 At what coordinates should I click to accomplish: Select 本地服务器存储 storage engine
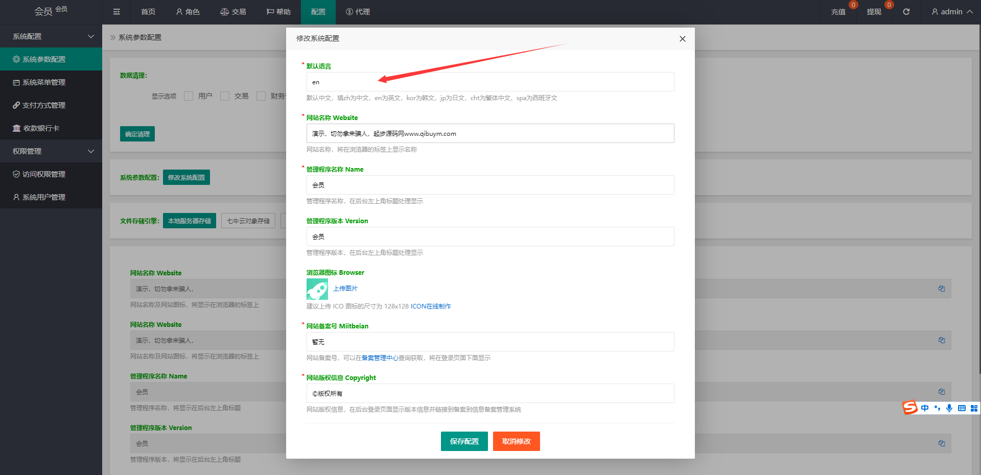190,221
